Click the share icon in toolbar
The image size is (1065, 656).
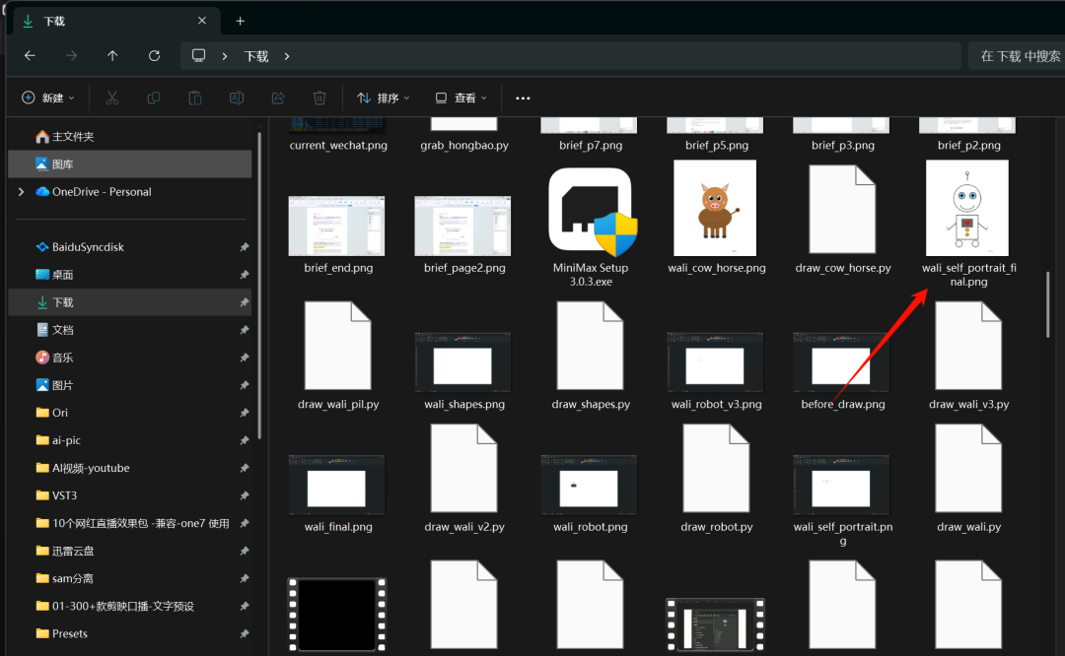click(278, 98)
